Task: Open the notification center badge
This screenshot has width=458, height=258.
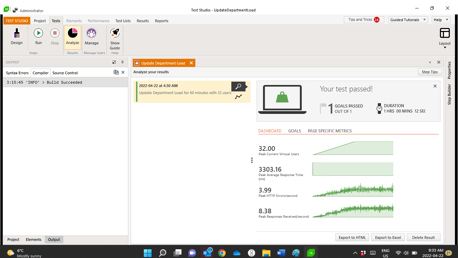Action: tap(449, 253)
